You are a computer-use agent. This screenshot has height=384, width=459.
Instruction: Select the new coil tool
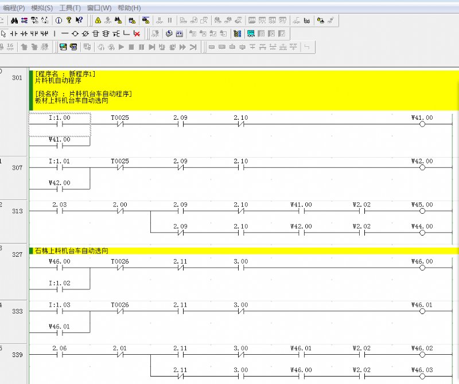pyautogui.click(x=75, y=33)
